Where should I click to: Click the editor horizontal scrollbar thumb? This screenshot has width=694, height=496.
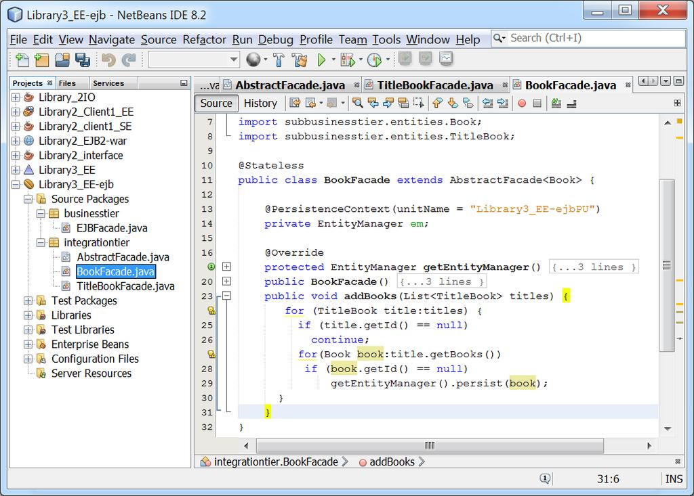point(430,446)
